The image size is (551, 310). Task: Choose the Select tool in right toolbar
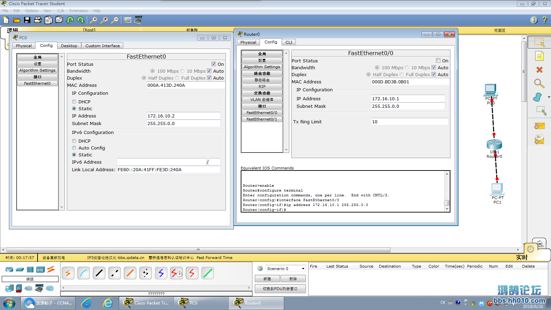tap(539, 43)
